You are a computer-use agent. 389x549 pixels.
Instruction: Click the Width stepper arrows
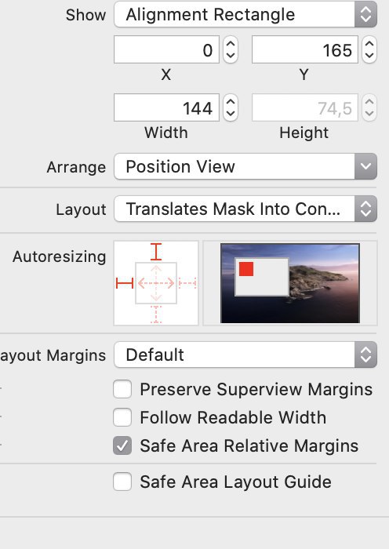point(231,107)
